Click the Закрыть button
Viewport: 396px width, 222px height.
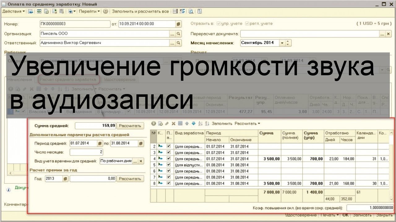(385, 215)
